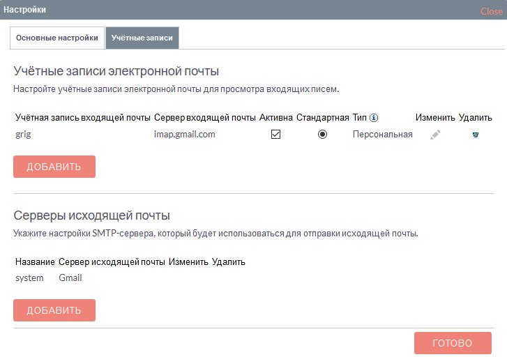Select the system outgoing server name

(29, 278)
